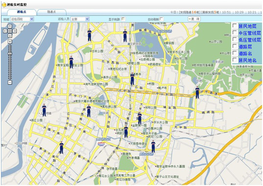Pan the map right with arrow icon

pyautogui.click(x=15, y=31)
